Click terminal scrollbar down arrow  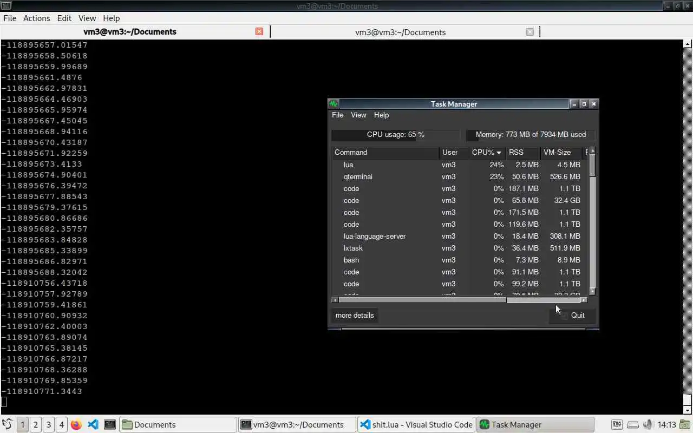coord(688,410)
